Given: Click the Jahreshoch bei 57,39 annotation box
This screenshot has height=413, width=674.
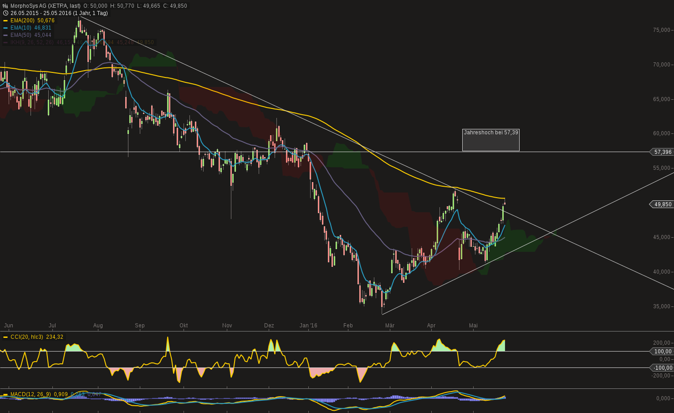Looking at the screenshot, I should pos(491,140).
